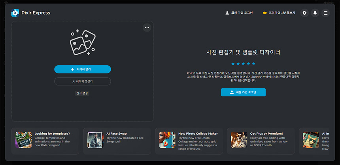Click the AI Face Swap man thumbnail
This screenshot has height=165, width=340.
point(95,140)
